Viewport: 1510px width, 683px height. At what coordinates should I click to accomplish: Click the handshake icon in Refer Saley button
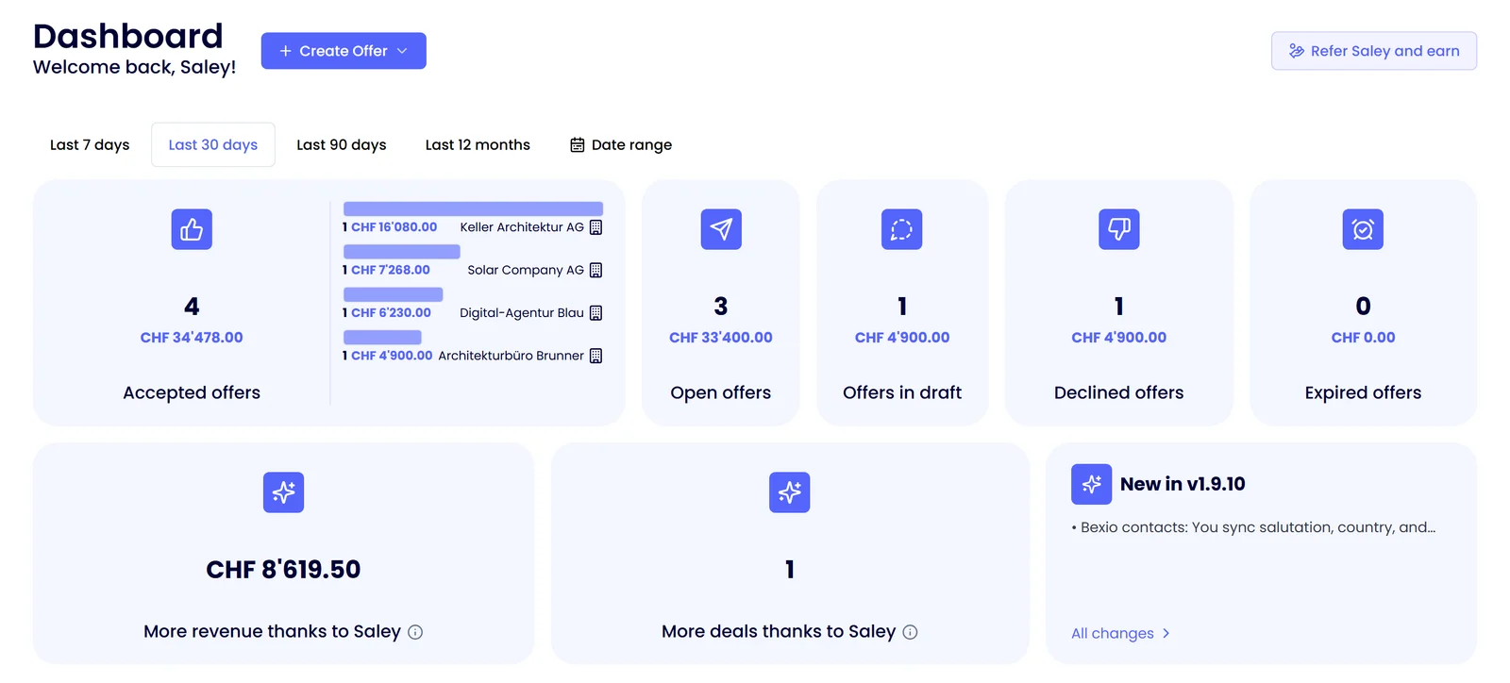click(x=1297, y=51)
